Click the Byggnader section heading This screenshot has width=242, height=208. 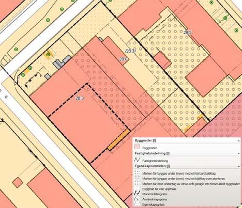143,140
